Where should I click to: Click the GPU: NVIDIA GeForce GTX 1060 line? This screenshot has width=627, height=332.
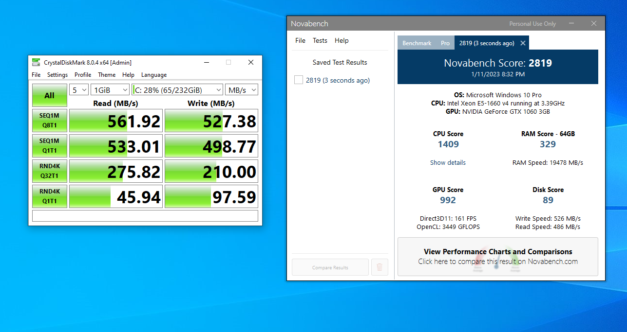(x=498, y=111)
